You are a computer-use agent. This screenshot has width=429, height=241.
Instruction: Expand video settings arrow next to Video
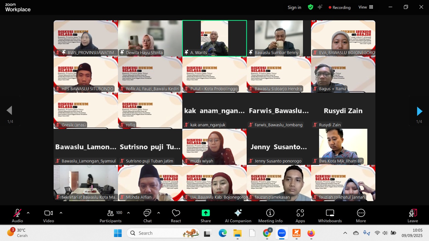[x=61, y=213]
